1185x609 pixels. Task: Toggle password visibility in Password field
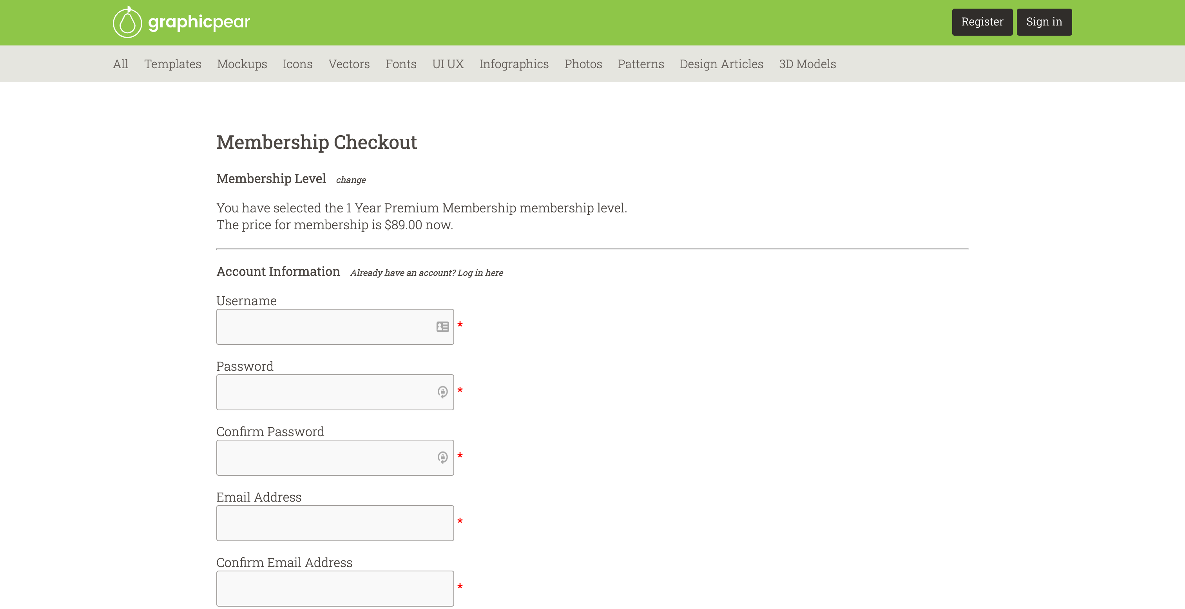[443, 392]
